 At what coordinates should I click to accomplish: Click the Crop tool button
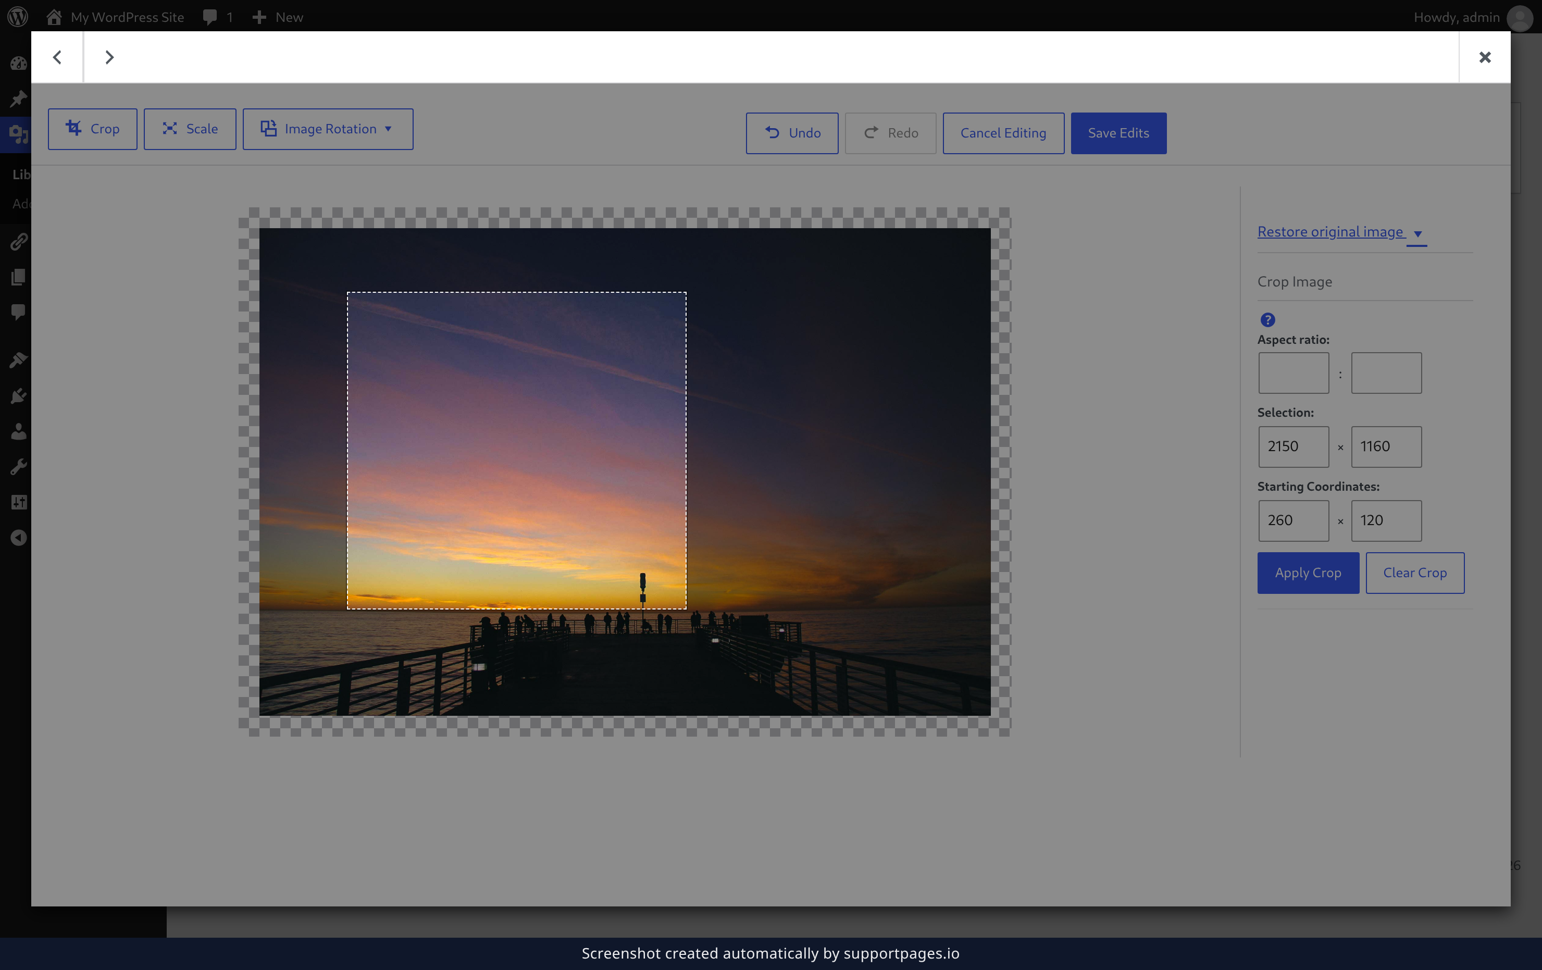point(92,129)
